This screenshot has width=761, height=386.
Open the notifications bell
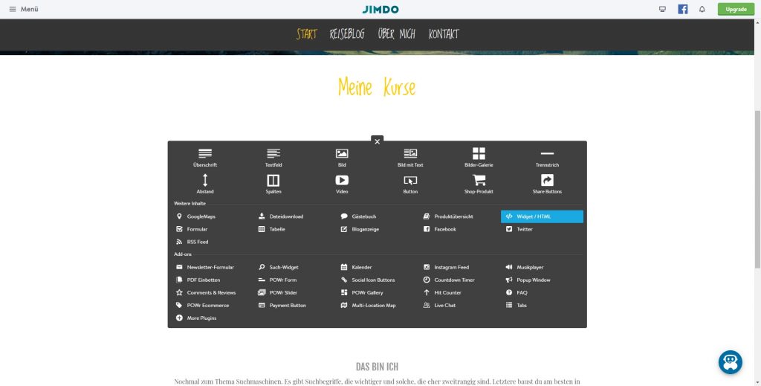702,10
